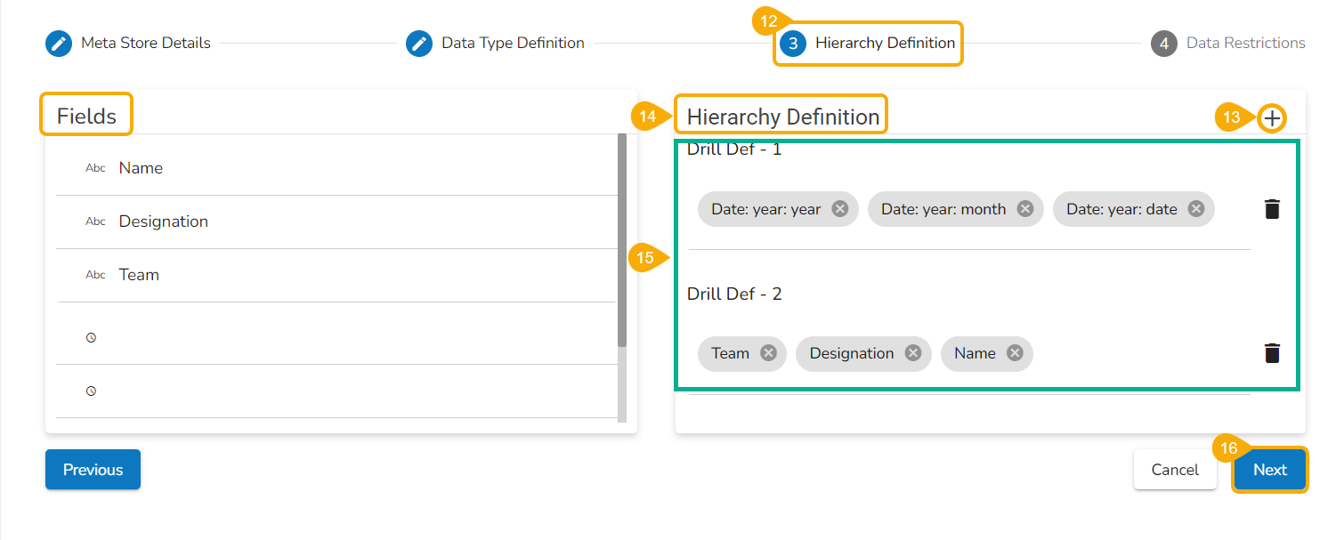The image size is (1344, 540).
Task: Remove the Name chip from Drill Def 2
Action: (x=1014, y=353)
